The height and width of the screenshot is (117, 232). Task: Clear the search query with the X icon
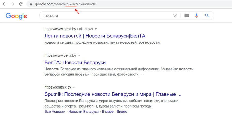(x=175, y=16)
